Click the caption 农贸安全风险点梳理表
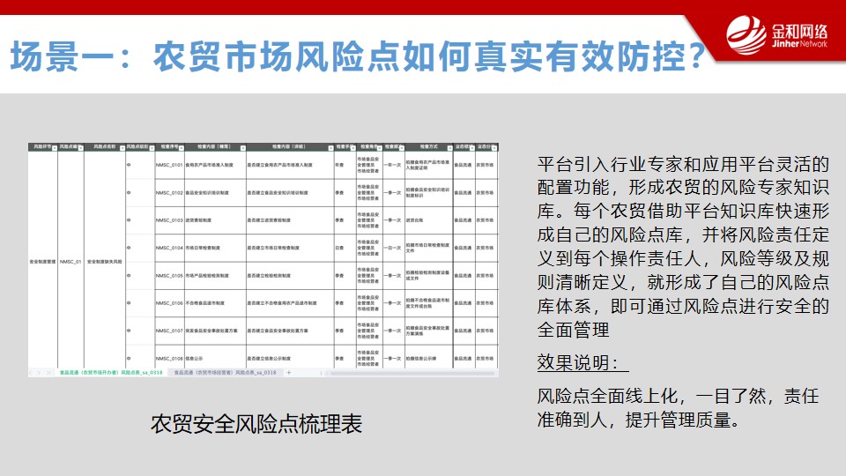The image size is (846, 476). click(x=256, y=424)
